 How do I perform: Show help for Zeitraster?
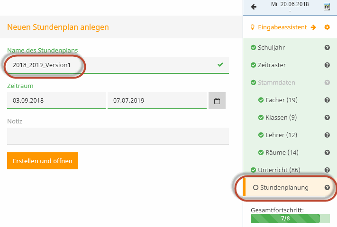coord(327,65)
